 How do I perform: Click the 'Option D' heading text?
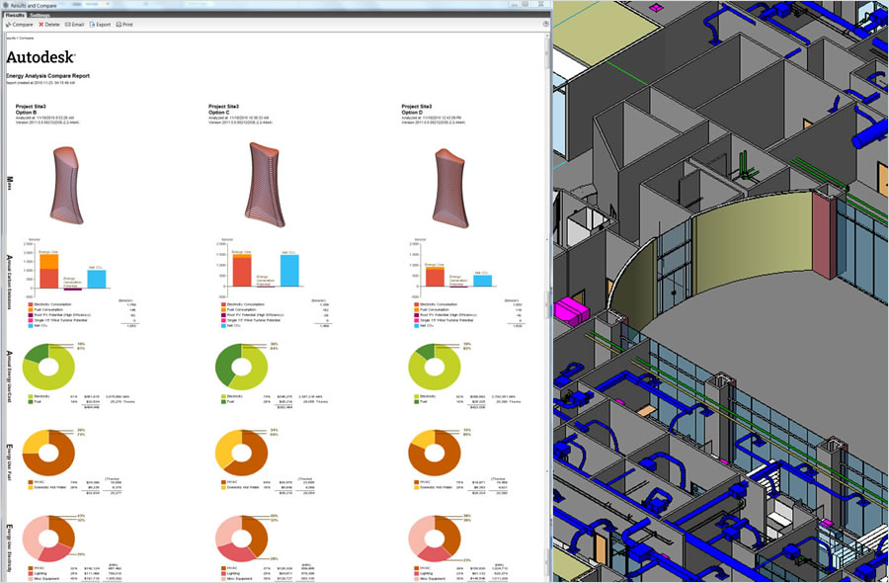[412, 113]
